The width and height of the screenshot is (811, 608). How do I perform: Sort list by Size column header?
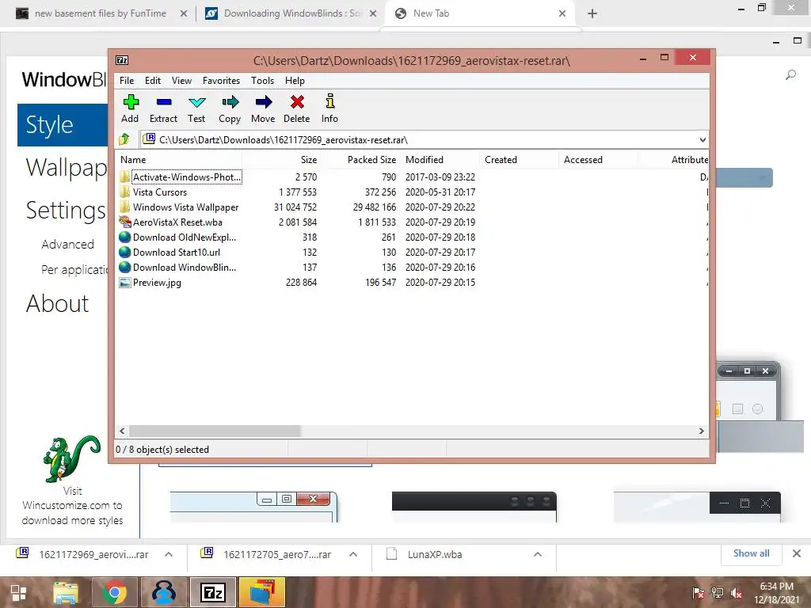tap(281, 160)
